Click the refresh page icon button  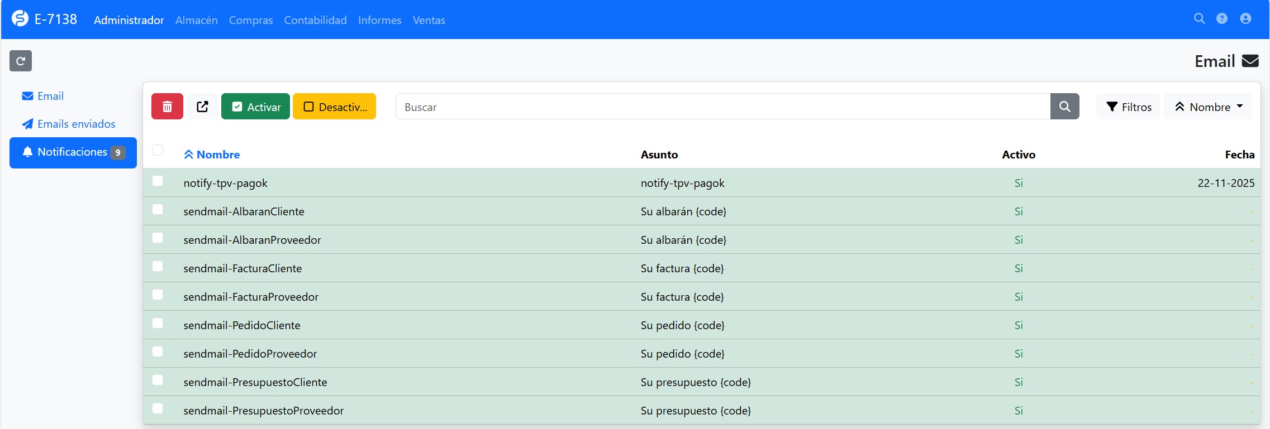point(21,61)
